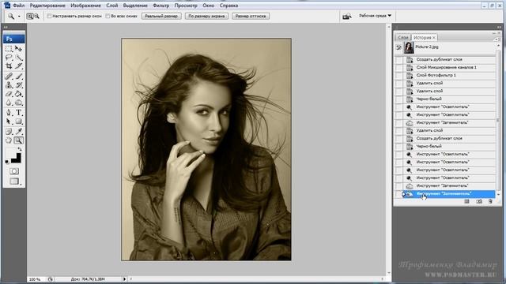
Task: Switch to the Слои tab
Action: [x=403, y=37]
